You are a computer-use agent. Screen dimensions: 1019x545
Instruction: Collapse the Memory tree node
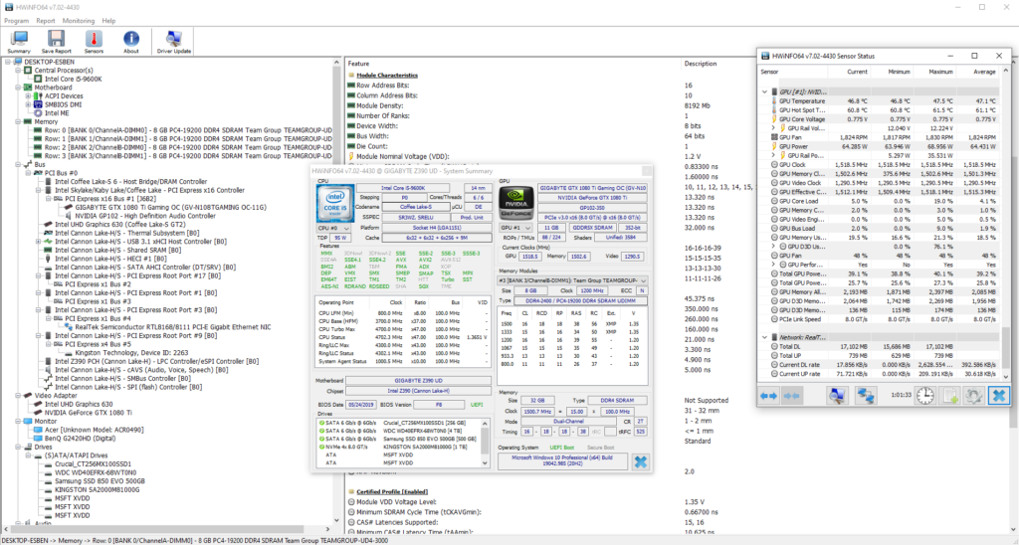coord(18,121)
